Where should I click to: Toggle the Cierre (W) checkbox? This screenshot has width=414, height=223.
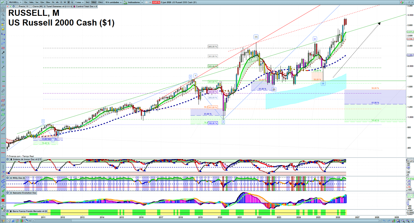[31, 6]
